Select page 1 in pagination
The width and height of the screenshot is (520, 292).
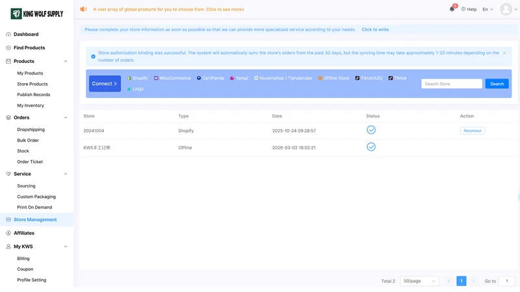pos(461,281)
